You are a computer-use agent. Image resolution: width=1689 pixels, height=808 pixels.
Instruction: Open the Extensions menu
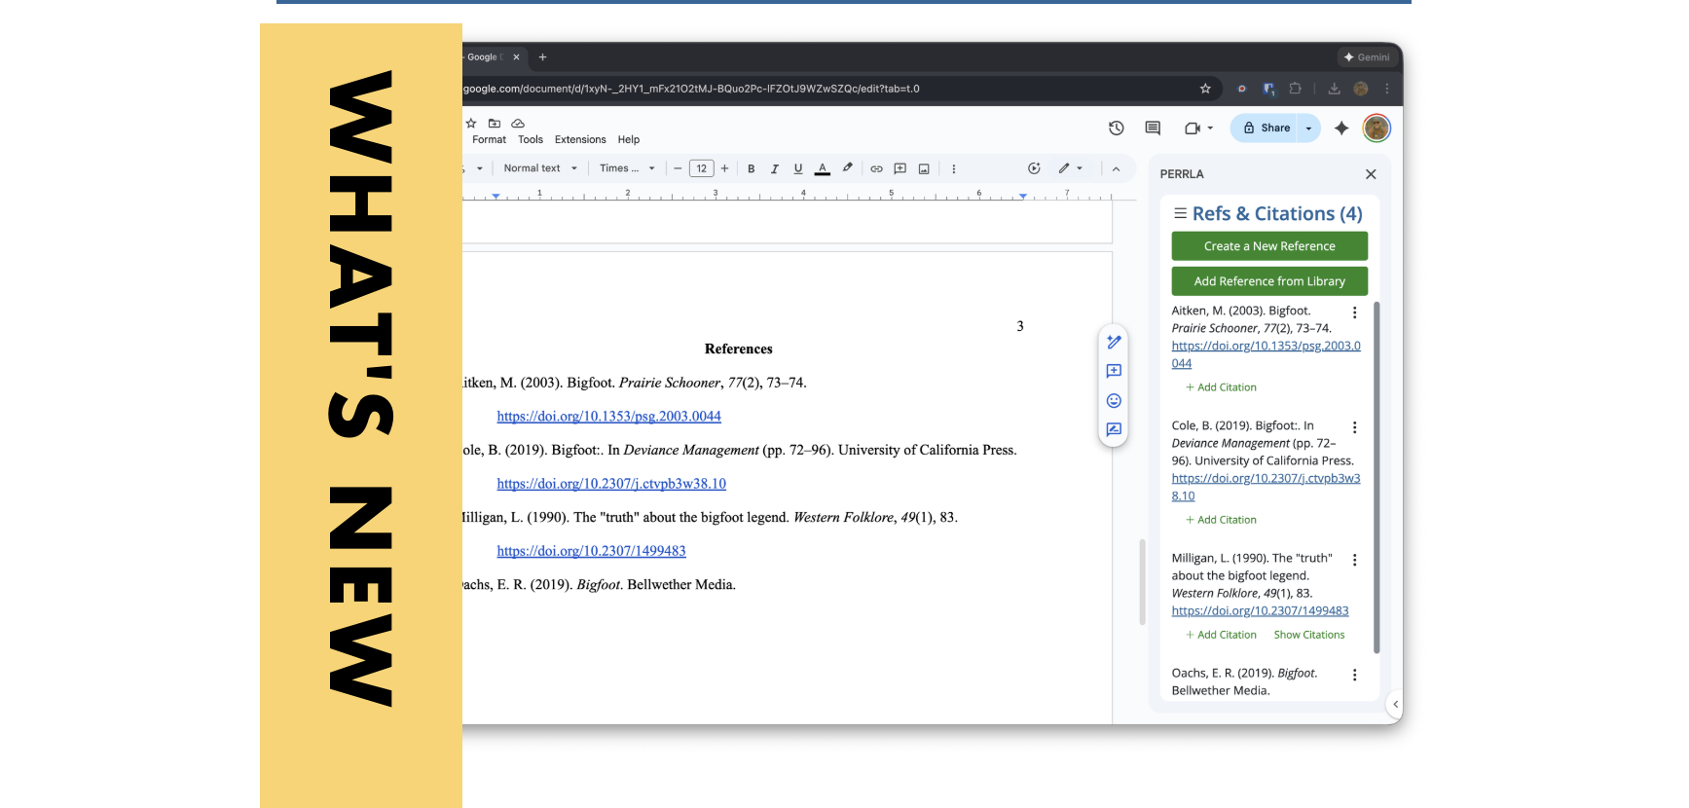[580, 140]
